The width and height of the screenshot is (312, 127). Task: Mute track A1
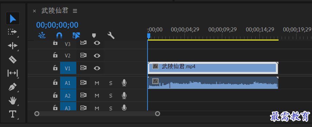(x=97, y=83)
